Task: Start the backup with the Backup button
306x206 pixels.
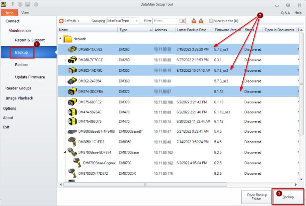Action: pos(288,197)
